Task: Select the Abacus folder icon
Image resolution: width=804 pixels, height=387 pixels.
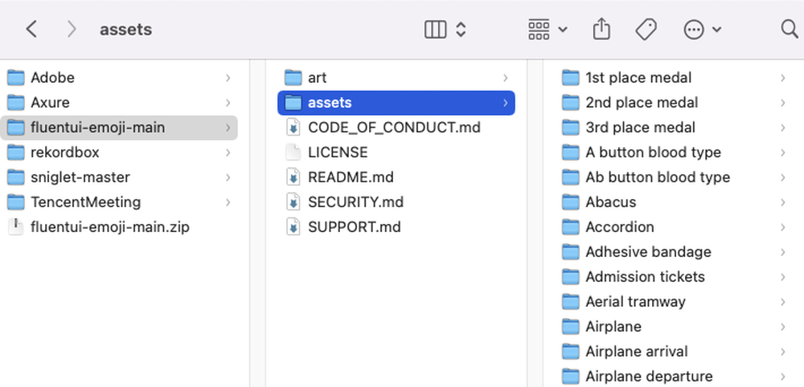Action: tap(571, 202)
